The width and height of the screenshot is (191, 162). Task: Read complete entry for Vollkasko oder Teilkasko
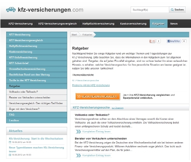(x=93, y=132)
